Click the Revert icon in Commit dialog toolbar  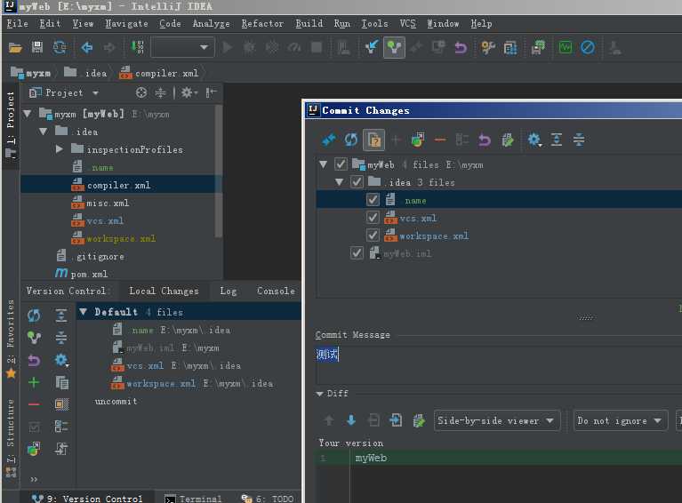click(485, 140)
